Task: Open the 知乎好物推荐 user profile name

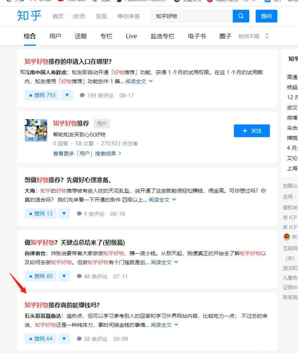Action: pos(71,123)
